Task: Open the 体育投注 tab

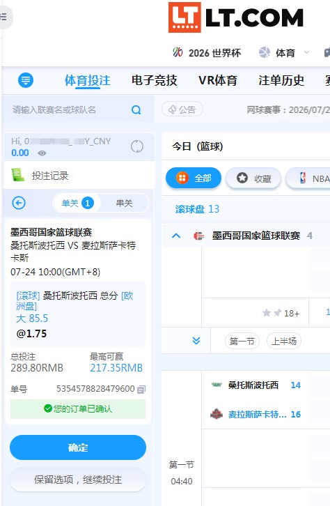Action: (x=87, y=80)
